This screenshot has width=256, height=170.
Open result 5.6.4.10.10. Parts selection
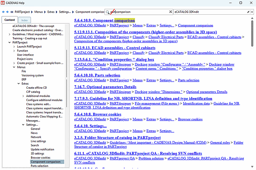[x=97, y=75]
